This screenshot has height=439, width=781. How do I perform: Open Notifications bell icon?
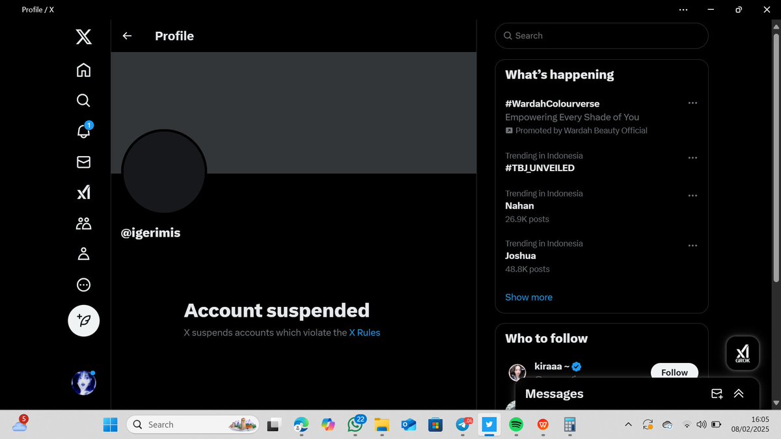click(83, 131)
